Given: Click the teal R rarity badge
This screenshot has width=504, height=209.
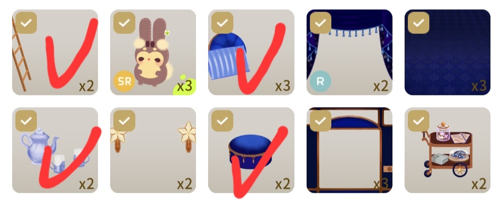Looking at the screenshot, I should point(321,81).
